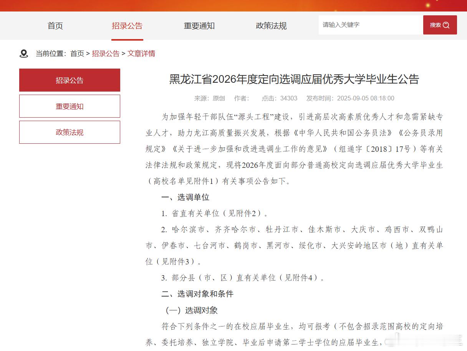This screenshot has width=467, height=351.
Task: Click text （高校名单见附件1）
Action: click(183, 181)
